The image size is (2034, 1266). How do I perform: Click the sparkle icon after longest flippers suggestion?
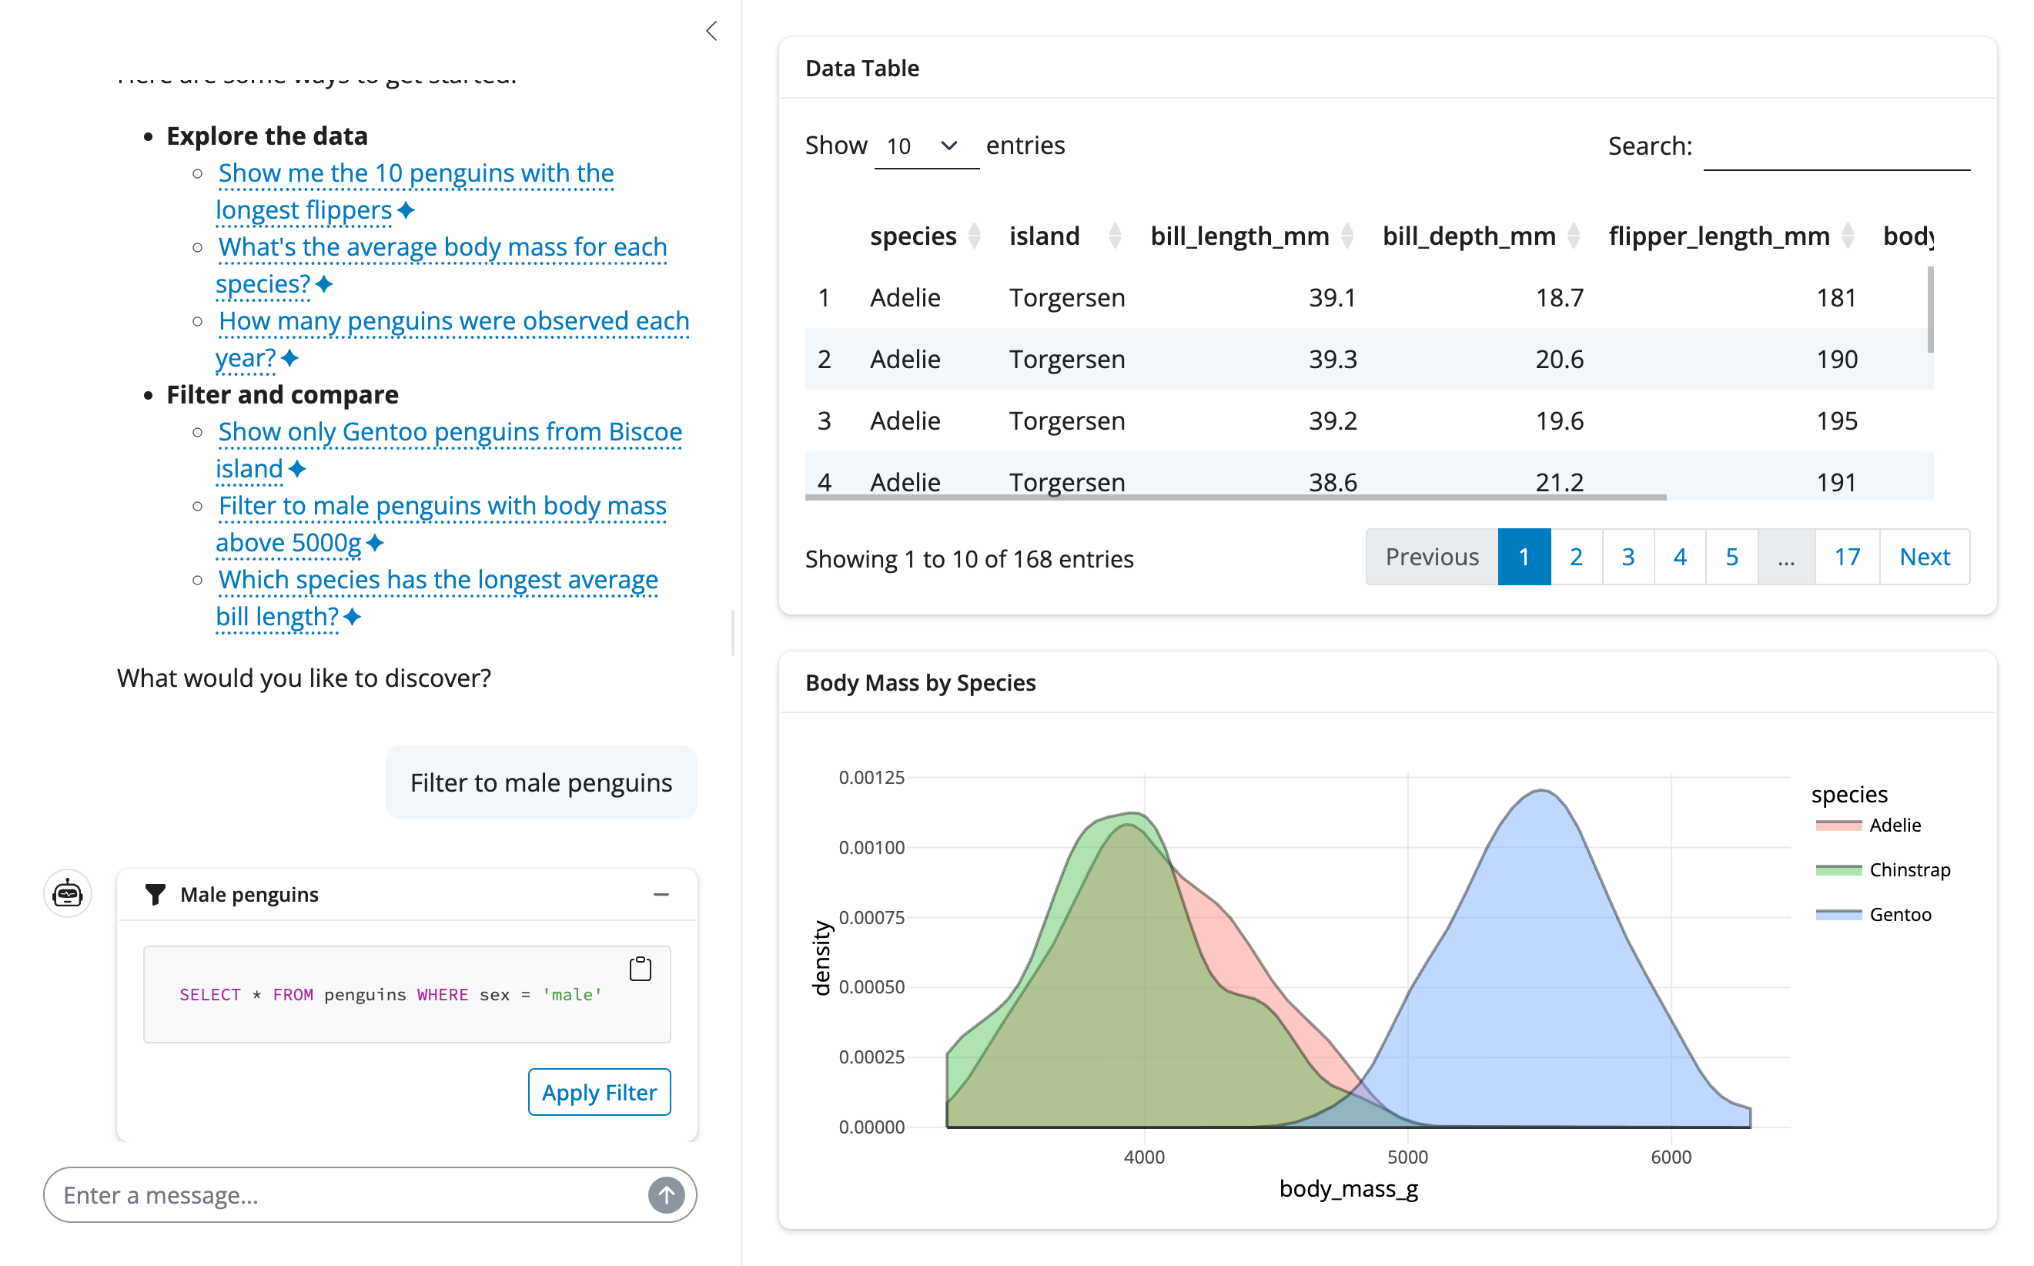click(406, 210)
